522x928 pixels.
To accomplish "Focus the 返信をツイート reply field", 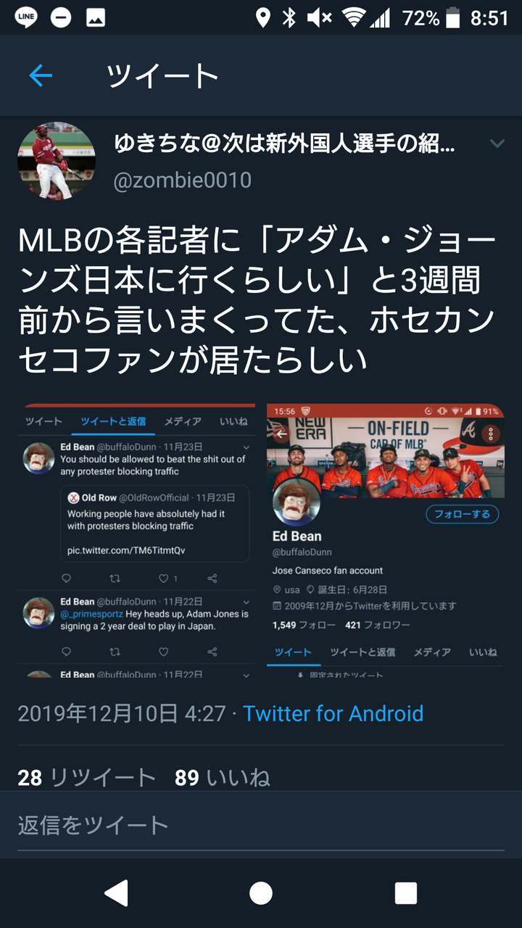I will pos(261,825).
